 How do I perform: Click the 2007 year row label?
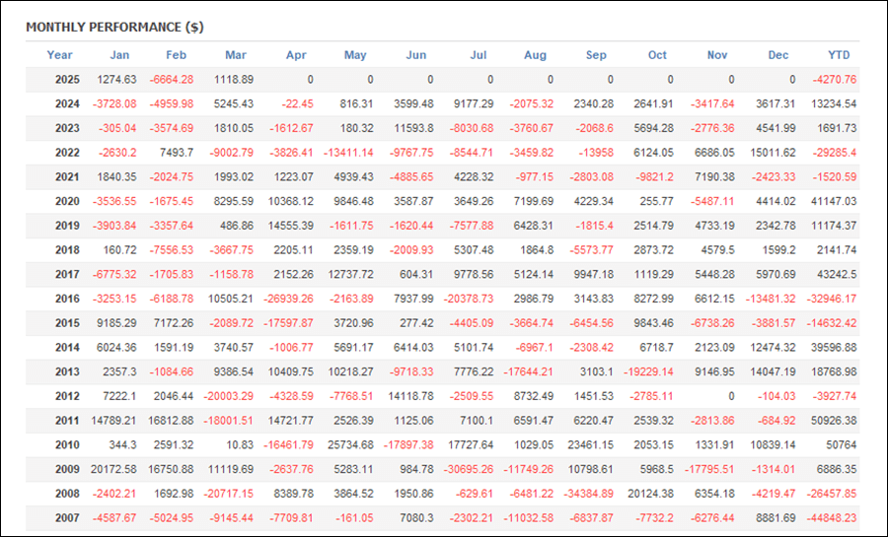pos(67,517)
